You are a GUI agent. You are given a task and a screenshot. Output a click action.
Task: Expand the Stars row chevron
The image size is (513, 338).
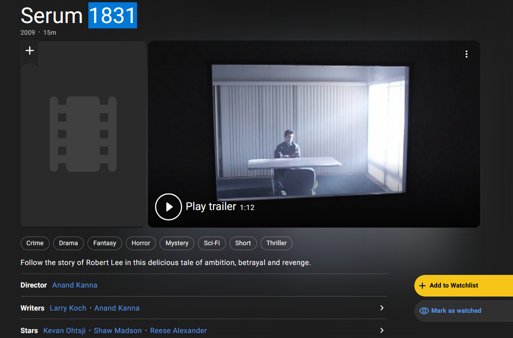tap(381, 330)
